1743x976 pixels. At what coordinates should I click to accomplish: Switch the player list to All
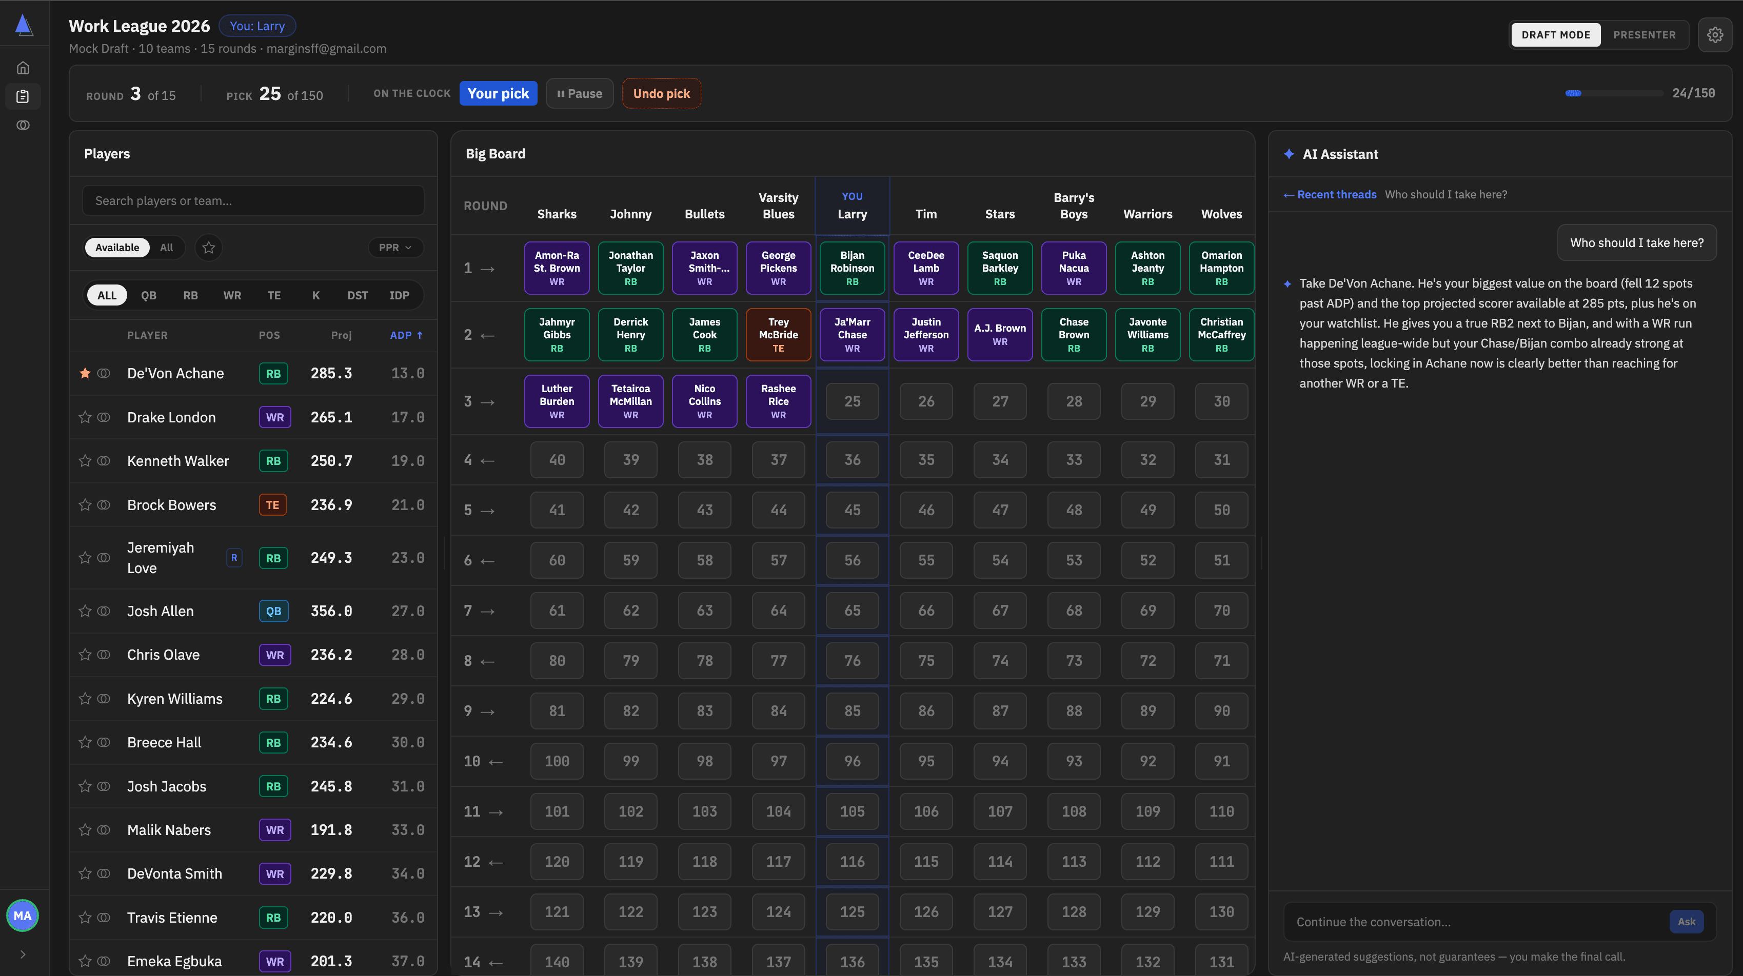coord(166,248)
